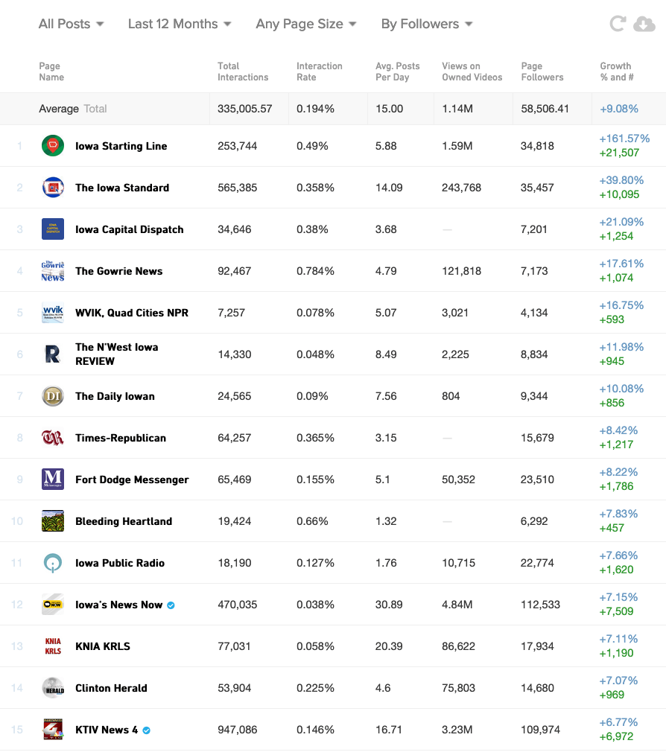The height and width of the screenshot is (755, 666).
Task: Switch the Average row to Total
Action: tap(95, 109)
